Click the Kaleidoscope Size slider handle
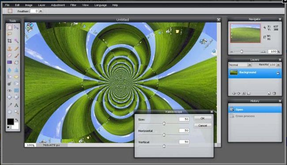This screenshot has height=165, width=287. point(164,124)
